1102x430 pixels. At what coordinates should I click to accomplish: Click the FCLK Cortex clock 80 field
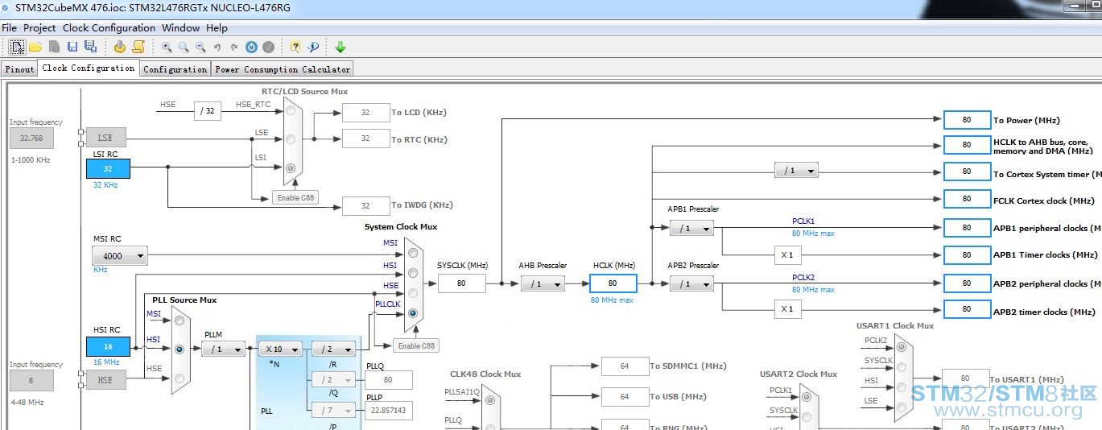coord(967,198)
